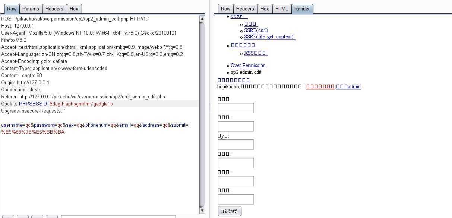Click the 'Content-Length: 88' line
Viewport: 452px width, 218px height.
(x=22, y=75)
